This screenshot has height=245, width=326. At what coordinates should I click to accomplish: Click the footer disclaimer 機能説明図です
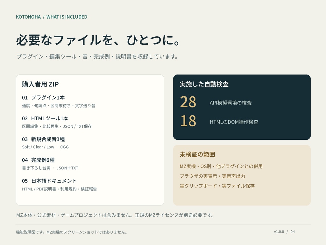pos(72,232)
